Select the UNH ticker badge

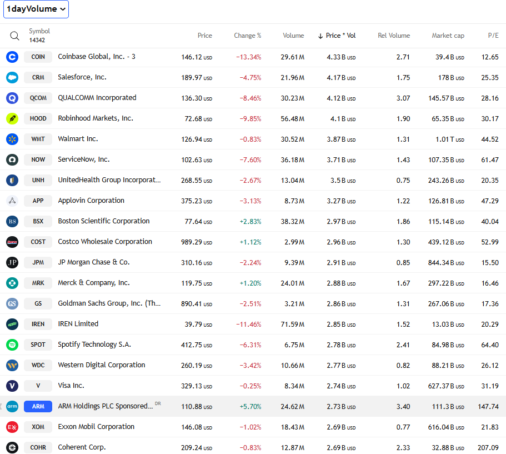point(38,180)
